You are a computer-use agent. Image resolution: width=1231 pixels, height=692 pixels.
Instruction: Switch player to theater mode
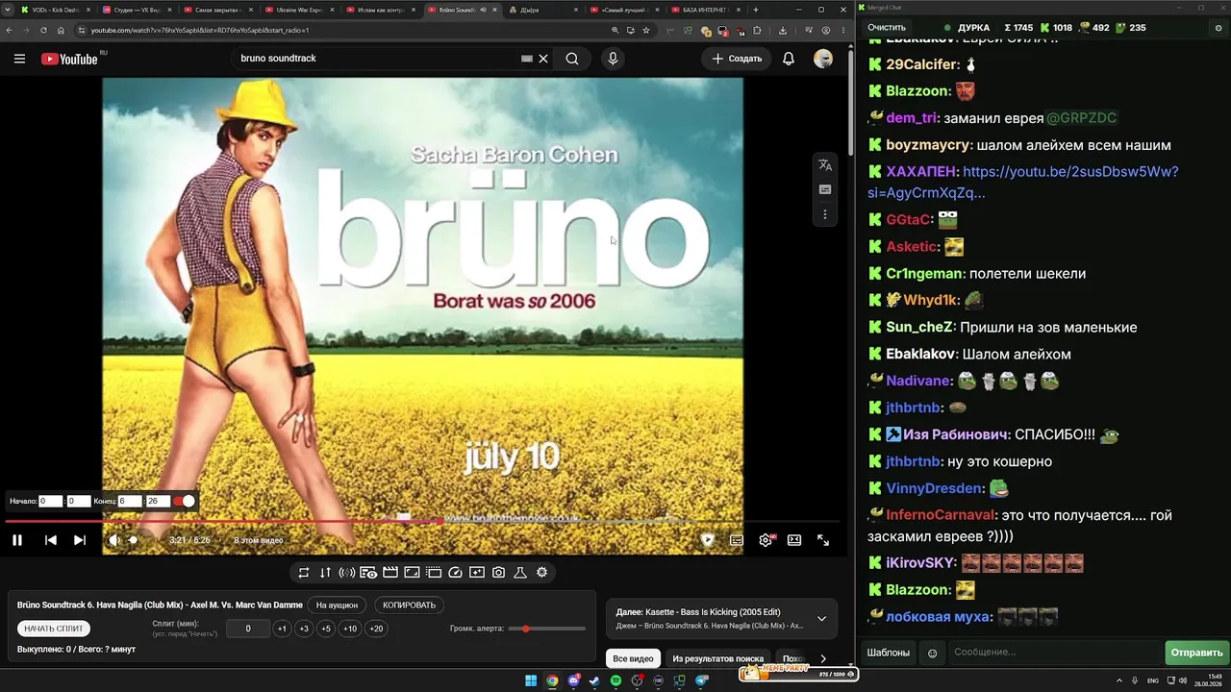[x=794, y=540]
